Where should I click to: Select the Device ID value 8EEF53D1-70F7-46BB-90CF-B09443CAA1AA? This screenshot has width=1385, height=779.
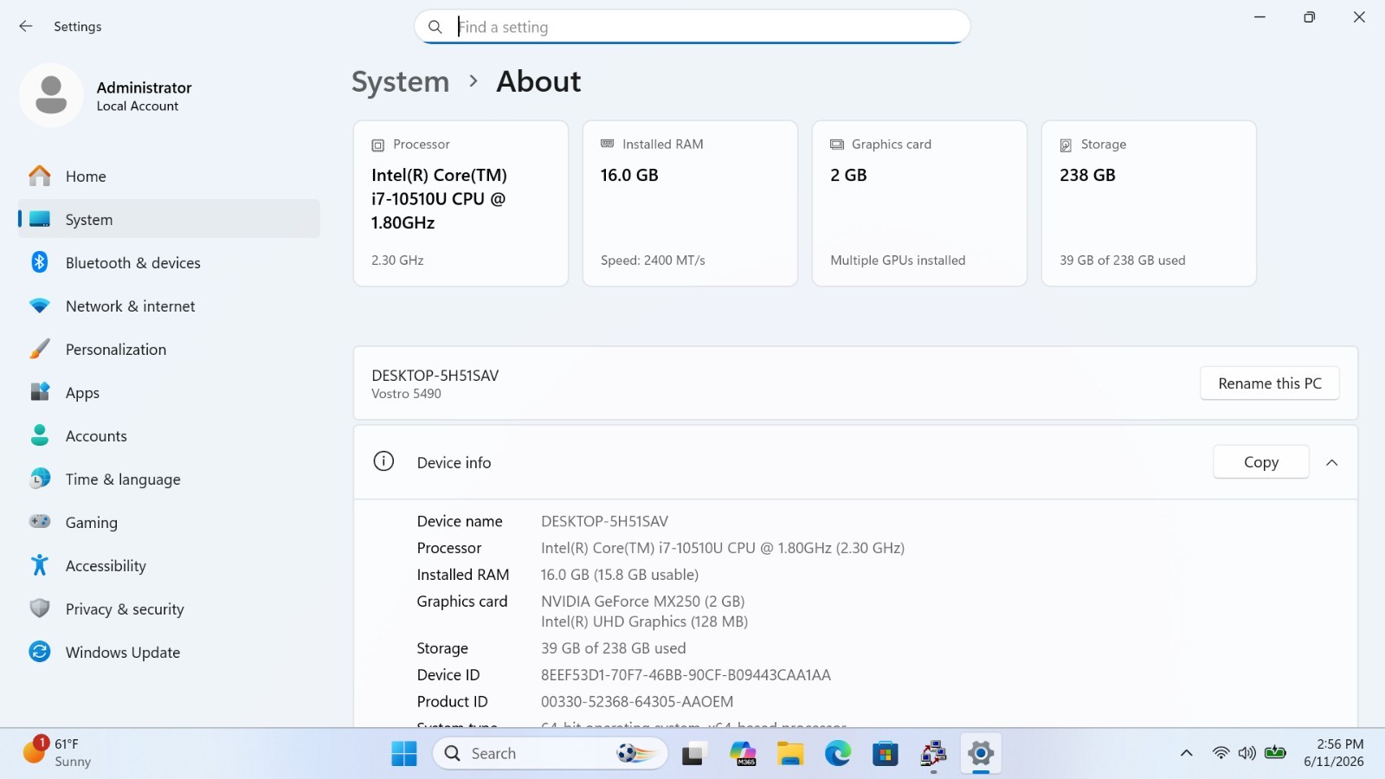(686, 675)
